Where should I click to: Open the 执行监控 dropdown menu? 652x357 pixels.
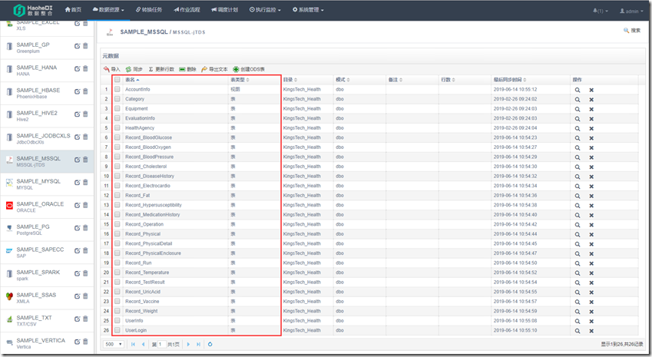pos(265,9)
